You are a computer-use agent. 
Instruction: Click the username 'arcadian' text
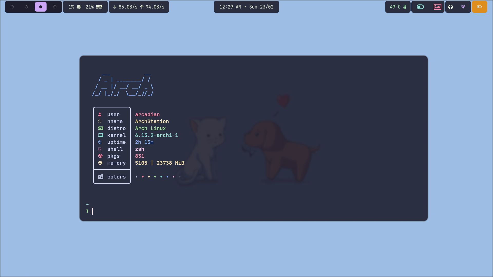[147, 114]
